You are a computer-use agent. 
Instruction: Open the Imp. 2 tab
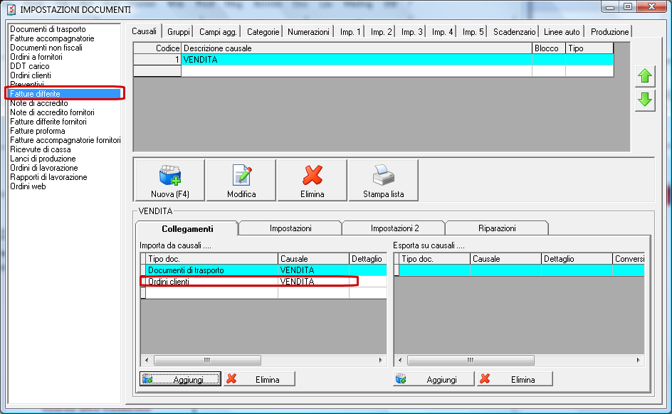(381, 32)
